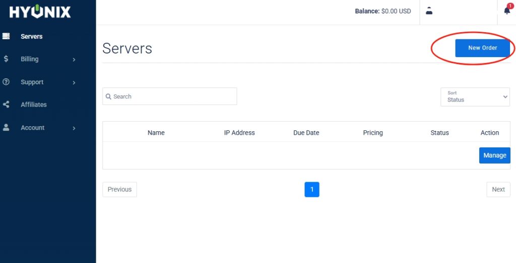
Task: Select the Servers menu label
Action: [32, 36]
